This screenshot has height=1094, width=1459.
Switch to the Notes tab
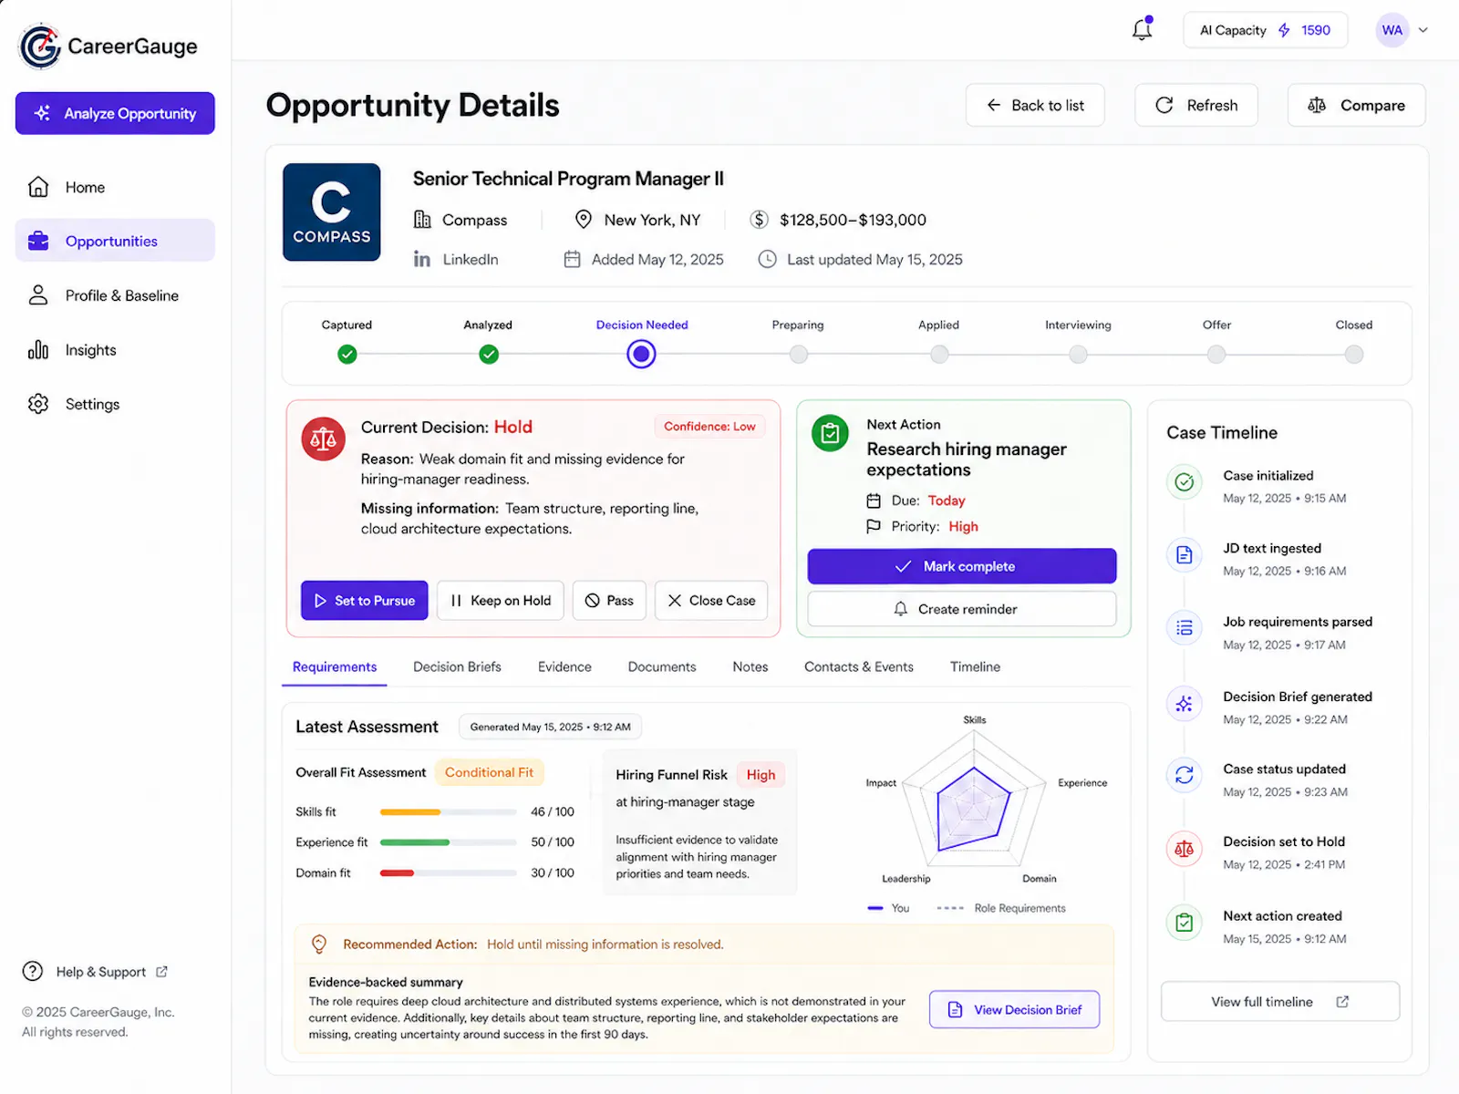pos(750,667)
